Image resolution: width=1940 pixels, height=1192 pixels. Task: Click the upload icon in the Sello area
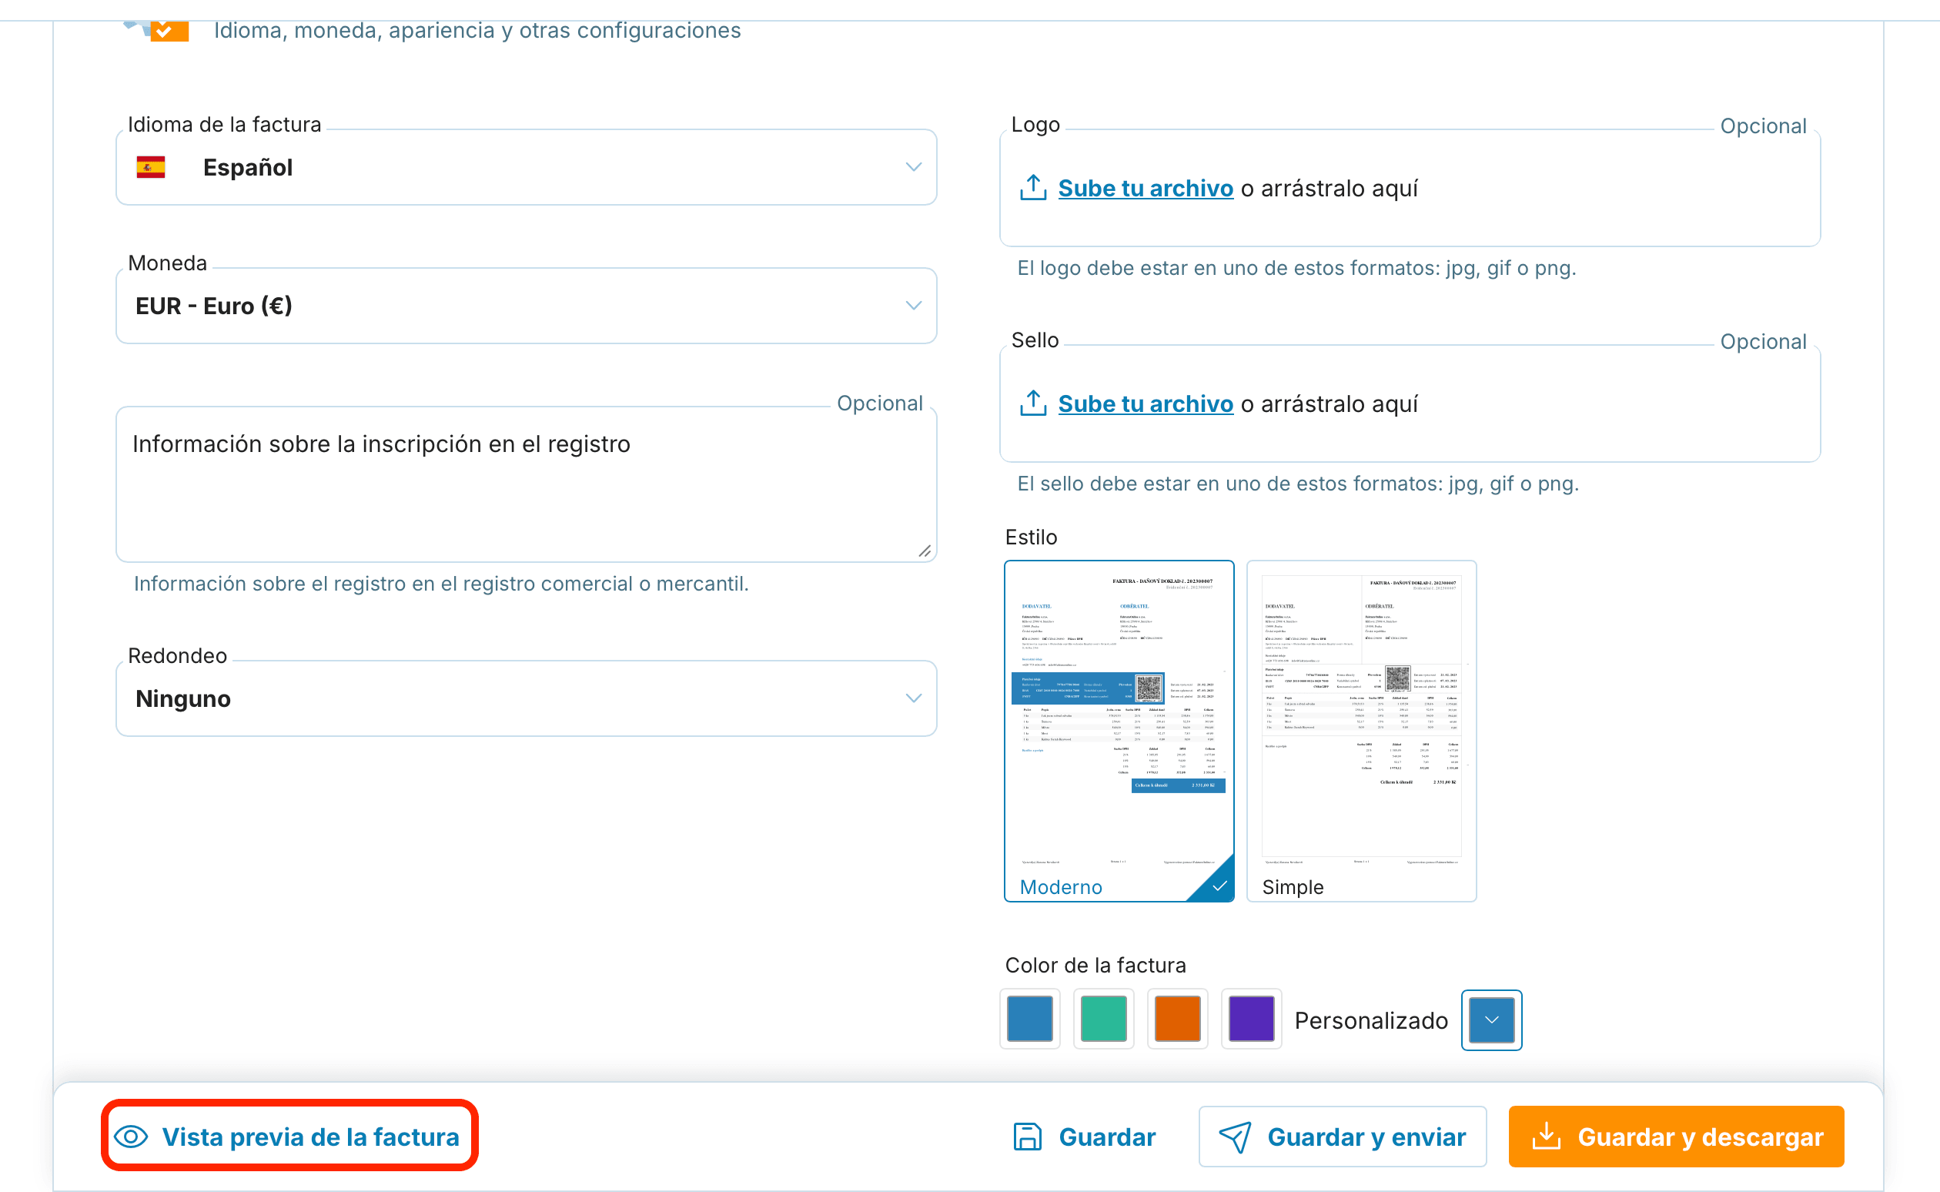coord(1033,403)
